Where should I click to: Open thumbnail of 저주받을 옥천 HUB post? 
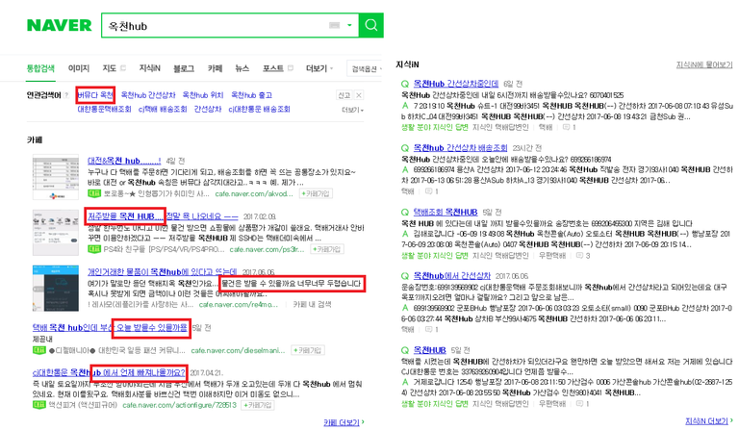tap(56, 233)
